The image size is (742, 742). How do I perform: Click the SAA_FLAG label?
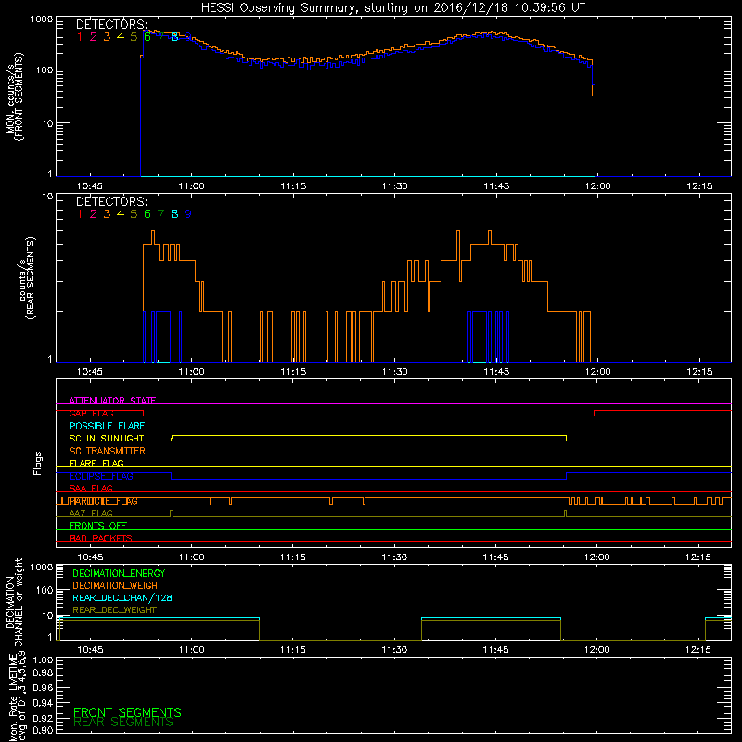point(91,488)
